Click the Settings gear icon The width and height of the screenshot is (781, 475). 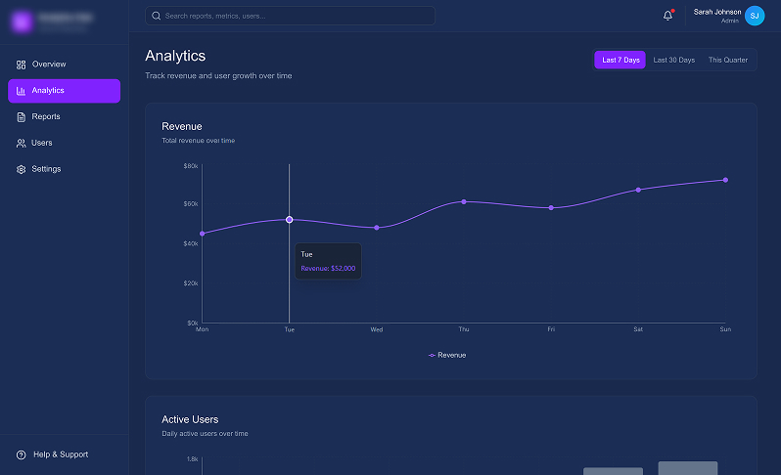(22, 169)
